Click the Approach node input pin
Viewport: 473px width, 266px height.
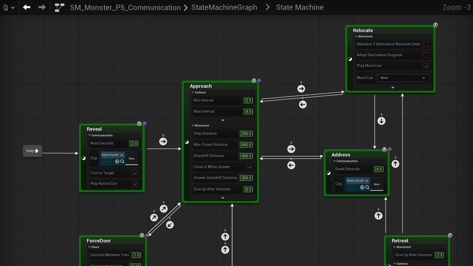point(187,142)
